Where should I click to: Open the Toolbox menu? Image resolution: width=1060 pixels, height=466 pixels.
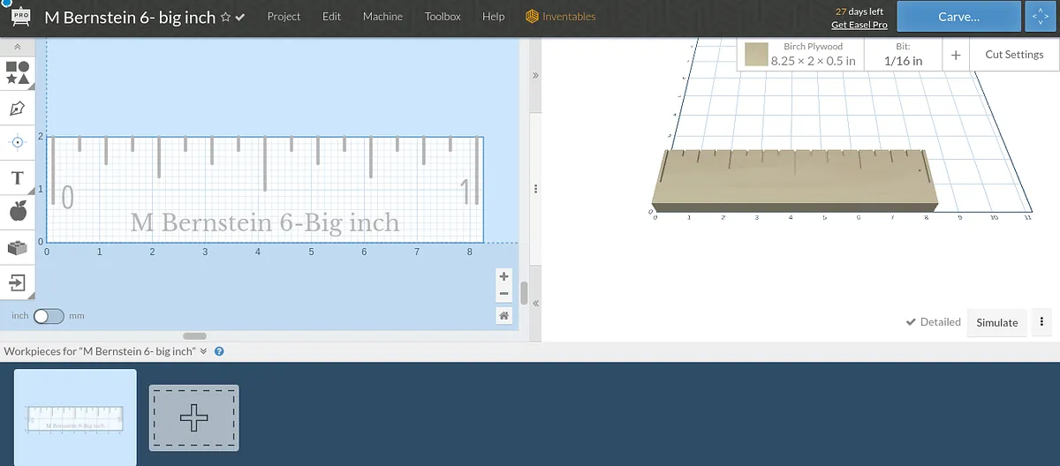click(x=443, y=17)
